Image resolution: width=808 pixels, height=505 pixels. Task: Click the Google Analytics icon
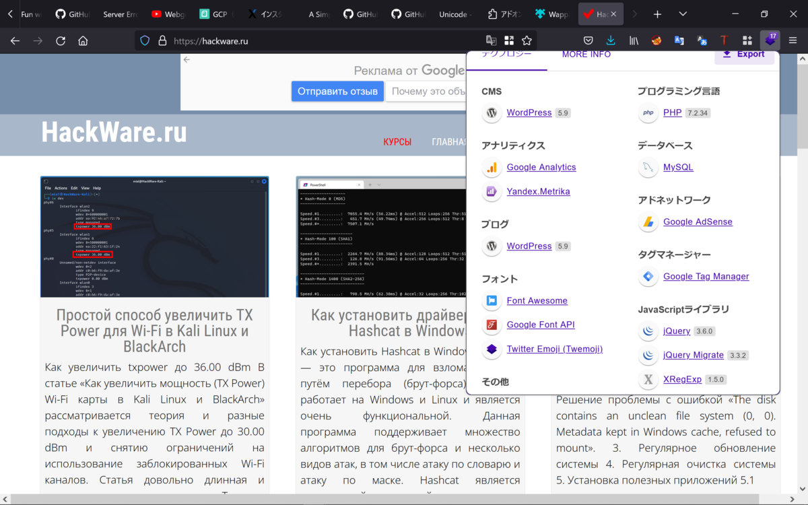(x=492, y=168)
